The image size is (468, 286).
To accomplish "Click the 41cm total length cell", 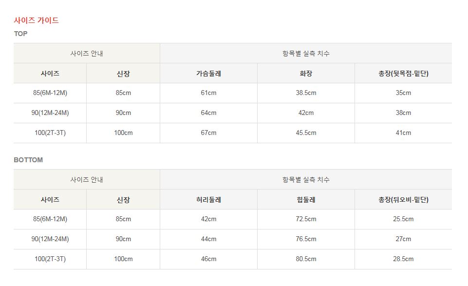I will (x=403, y=133).
